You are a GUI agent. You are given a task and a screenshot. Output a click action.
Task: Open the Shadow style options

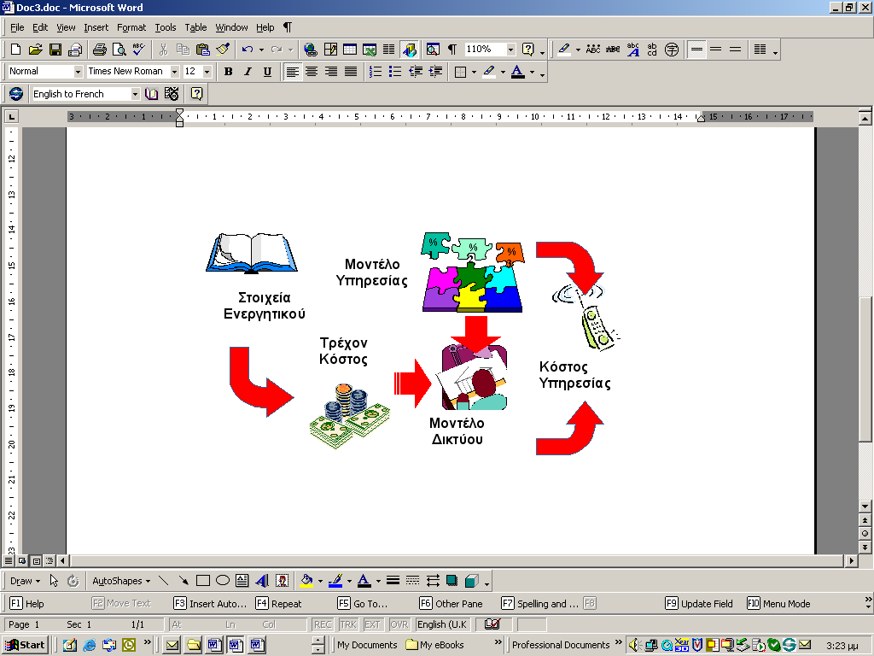[452, 581]
